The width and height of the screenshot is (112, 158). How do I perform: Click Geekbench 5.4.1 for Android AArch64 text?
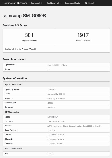click(20, 49)
